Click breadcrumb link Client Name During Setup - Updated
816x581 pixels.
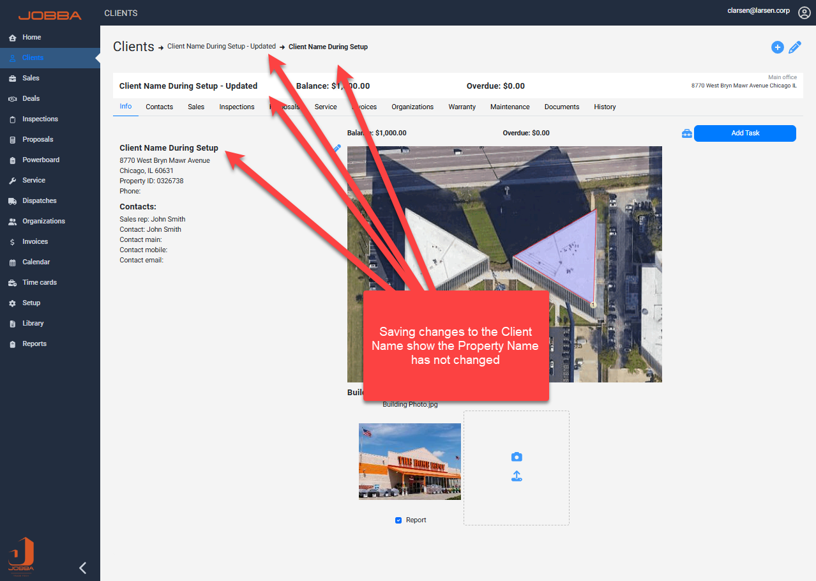coord(221,47)
